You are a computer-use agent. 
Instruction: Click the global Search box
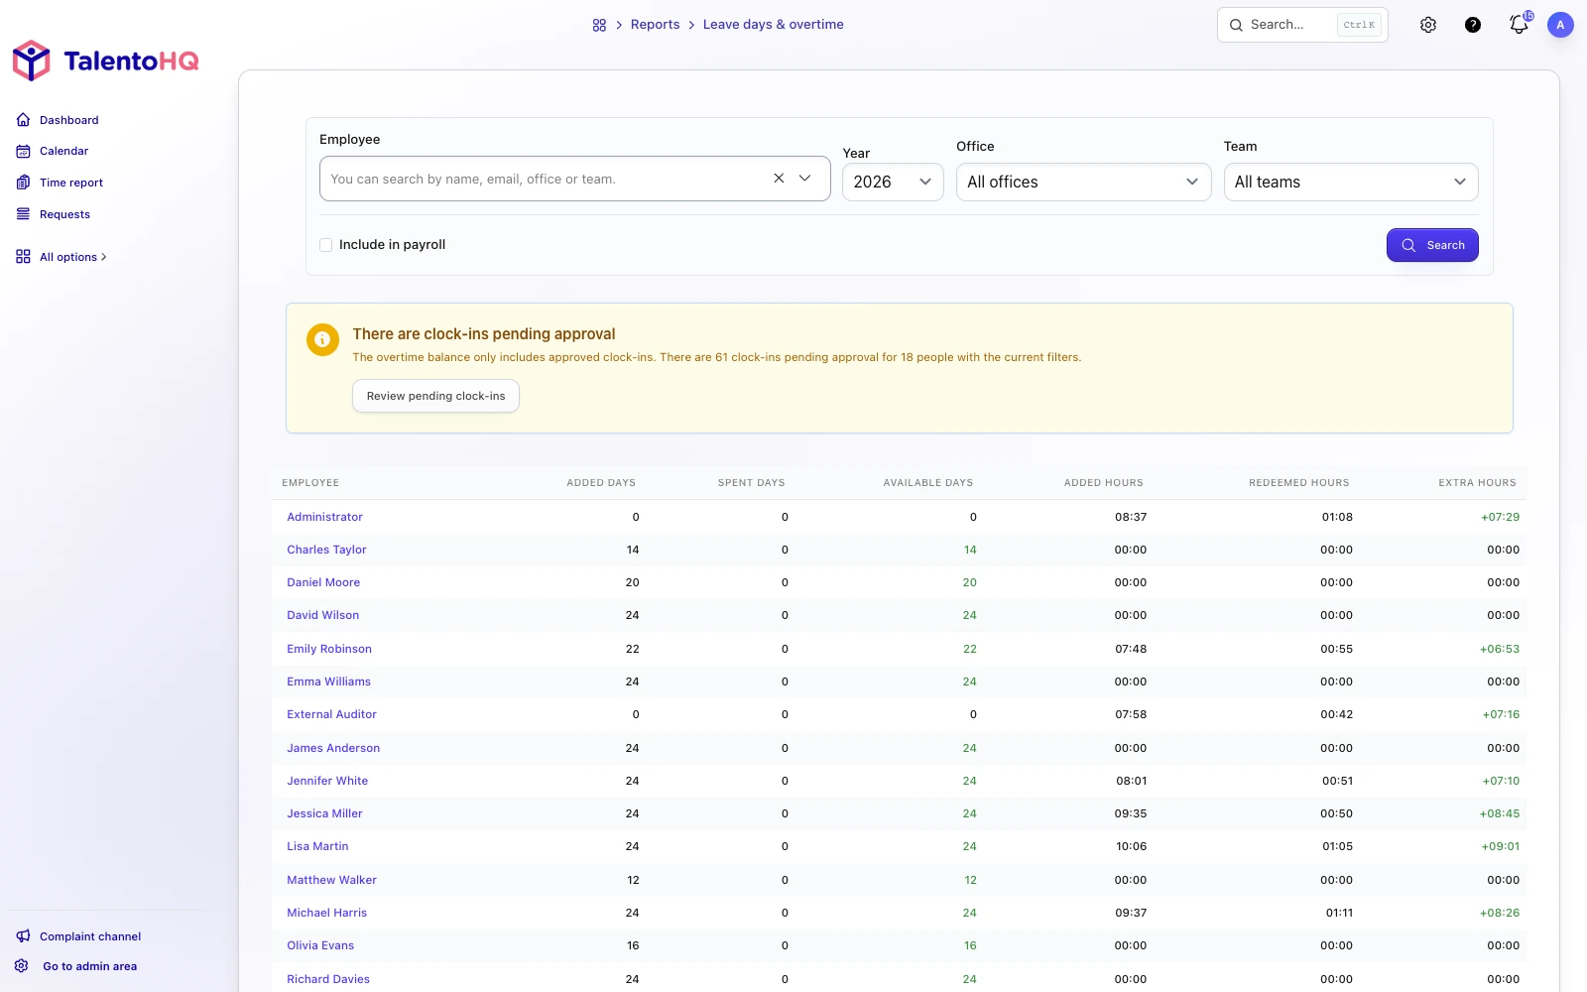point(1302,25)
